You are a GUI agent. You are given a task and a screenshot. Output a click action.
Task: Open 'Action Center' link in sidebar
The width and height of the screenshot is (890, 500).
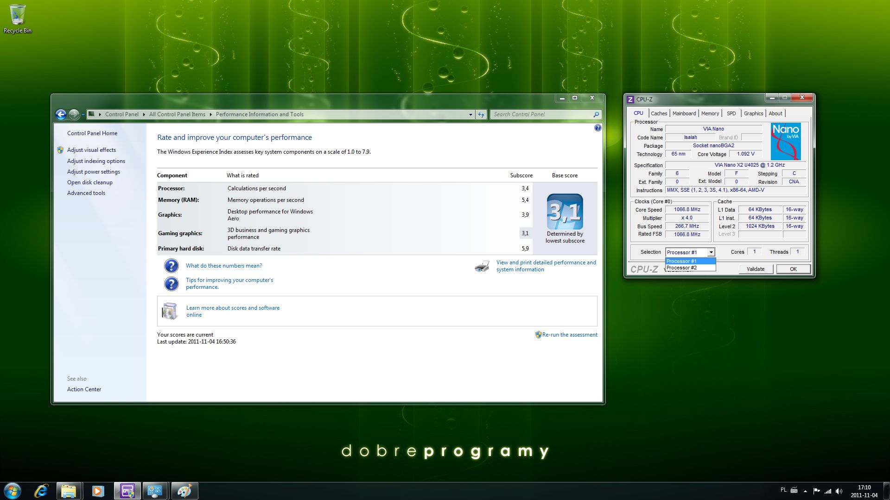pyautogui.click(x=84, y=389)
